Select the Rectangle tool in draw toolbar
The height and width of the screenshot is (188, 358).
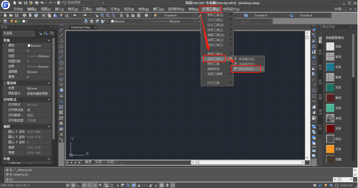coord(61,52)
